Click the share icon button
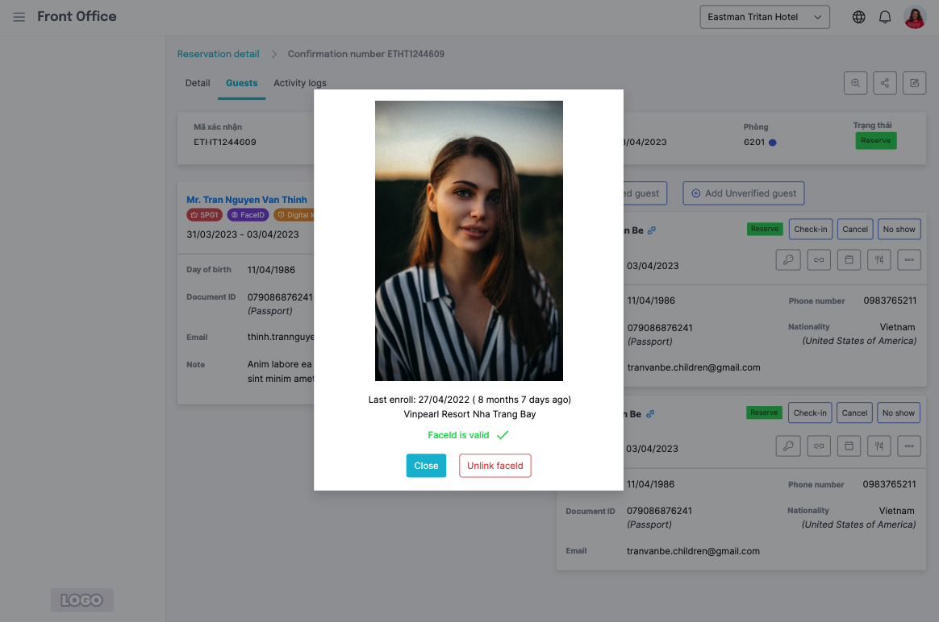Viewport: 939px width, 622px height. coord(885,83)
